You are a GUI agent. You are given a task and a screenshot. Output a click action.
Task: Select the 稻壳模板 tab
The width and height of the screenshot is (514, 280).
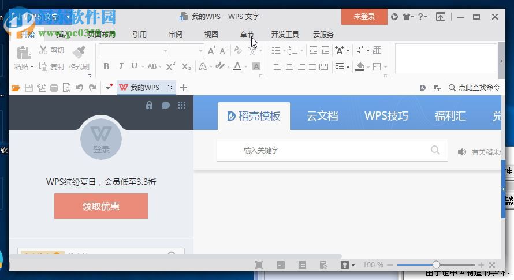254,115
